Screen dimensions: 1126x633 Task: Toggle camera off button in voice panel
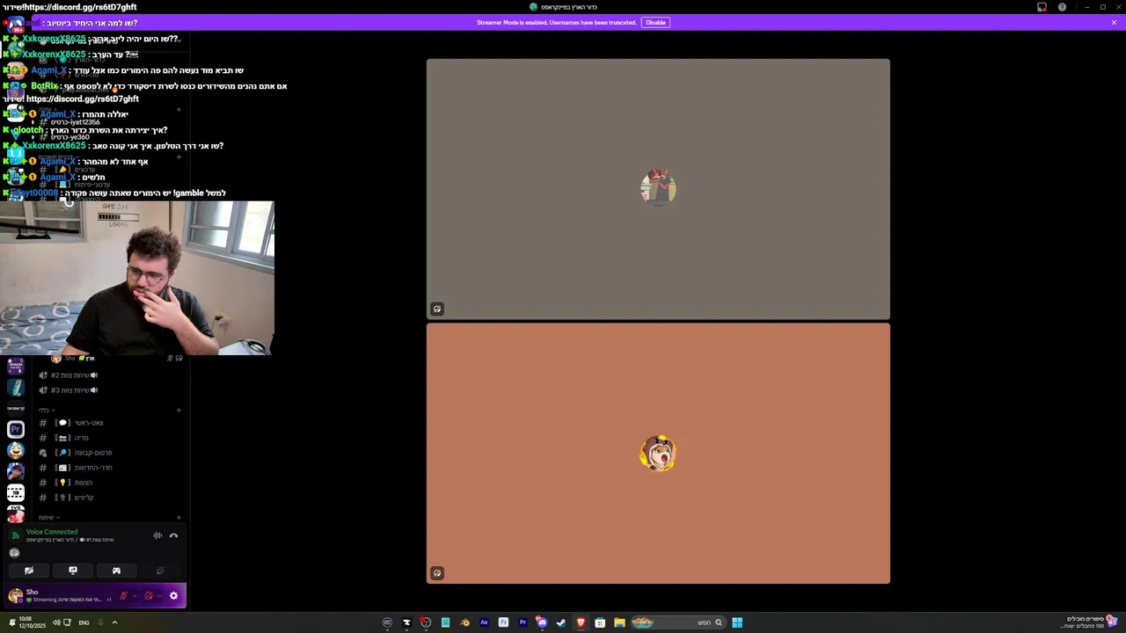point(29,571)
